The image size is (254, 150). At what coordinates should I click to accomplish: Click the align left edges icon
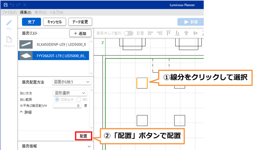pos(151,33)
